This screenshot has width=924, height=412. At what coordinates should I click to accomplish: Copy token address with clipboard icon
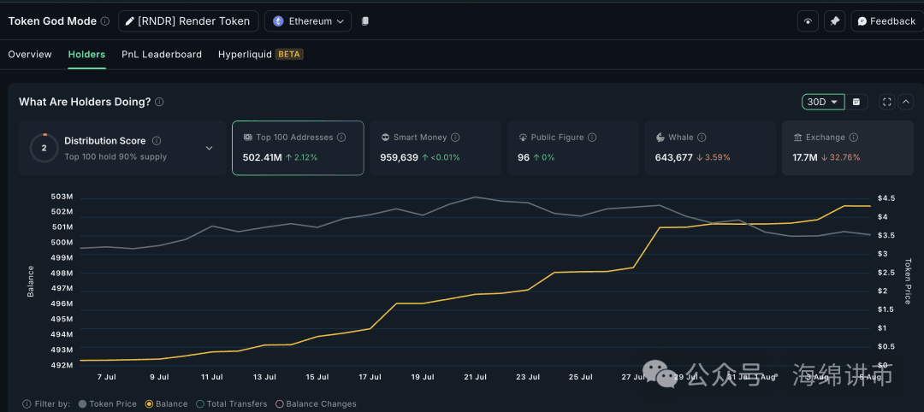tap(364, 21)
